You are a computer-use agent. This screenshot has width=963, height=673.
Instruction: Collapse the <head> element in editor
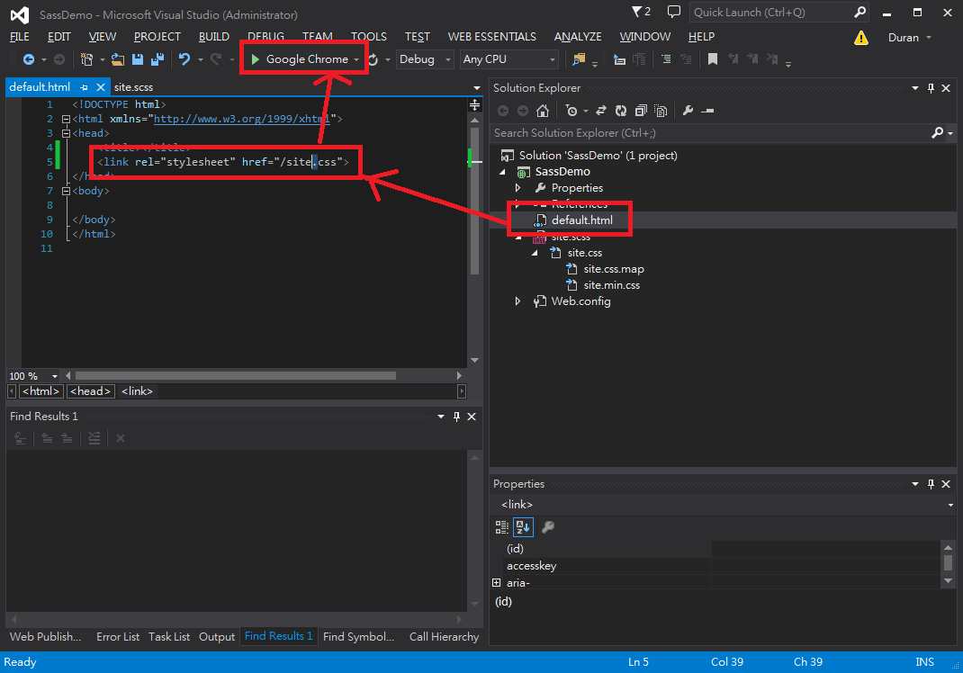pos(66,133)
